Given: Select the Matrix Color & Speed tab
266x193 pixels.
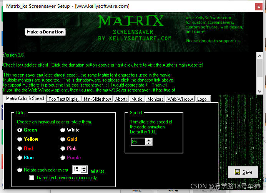Looking at the screenshot, I should [x=25, y=98].
